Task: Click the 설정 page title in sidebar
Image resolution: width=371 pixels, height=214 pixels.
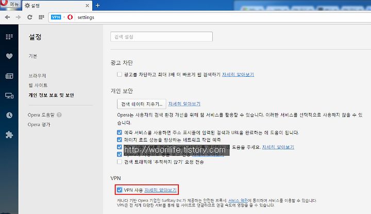Action: (x=35, y=37)
